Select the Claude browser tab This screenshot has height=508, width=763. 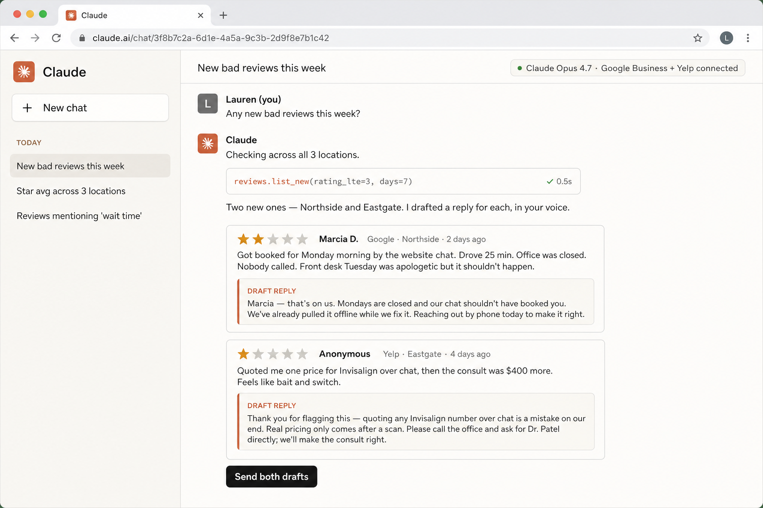click(134, 15)
